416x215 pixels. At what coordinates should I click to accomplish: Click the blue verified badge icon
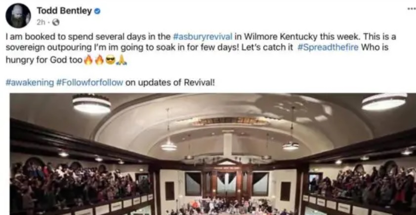[x=97, y=11]
